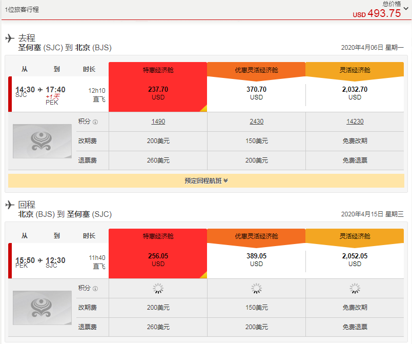Click the return 回程 airplane icon
412x344 pixels.
(x=10, y=205)
